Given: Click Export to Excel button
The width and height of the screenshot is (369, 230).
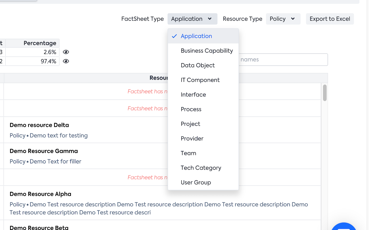Looking at the screenshot, I should [x=330, y=19].
